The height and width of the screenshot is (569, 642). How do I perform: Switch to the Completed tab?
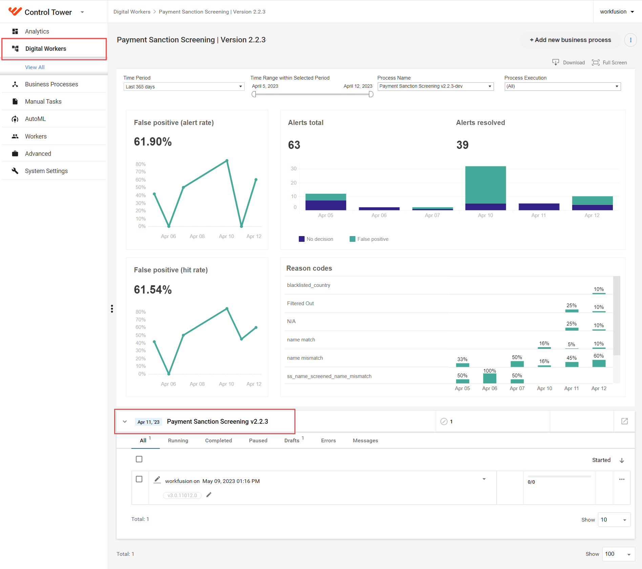coord(219,441)
